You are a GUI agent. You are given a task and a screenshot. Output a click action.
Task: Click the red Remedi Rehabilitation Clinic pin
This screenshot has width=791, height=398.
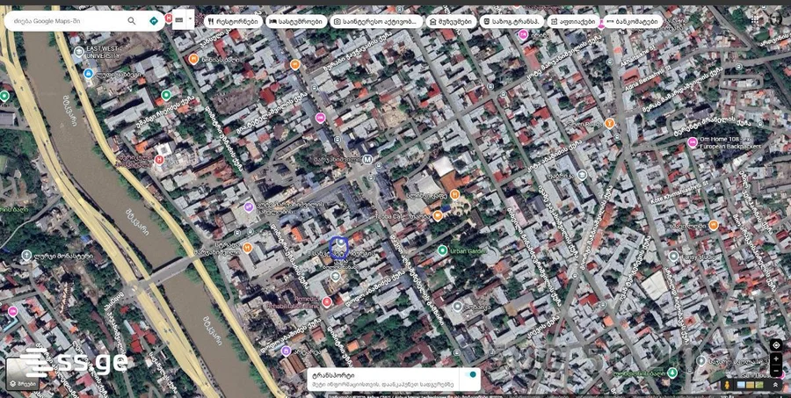click(x=326, y=301)
